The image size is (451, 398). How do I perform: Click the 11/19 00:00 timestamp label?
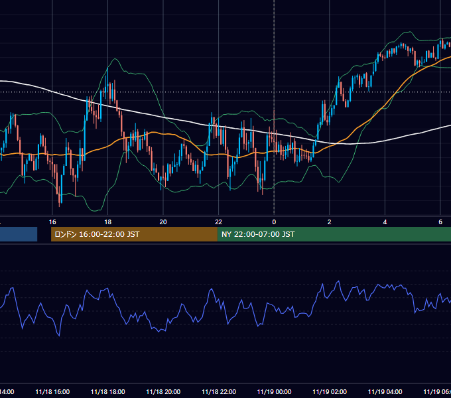tap(274, 391)
